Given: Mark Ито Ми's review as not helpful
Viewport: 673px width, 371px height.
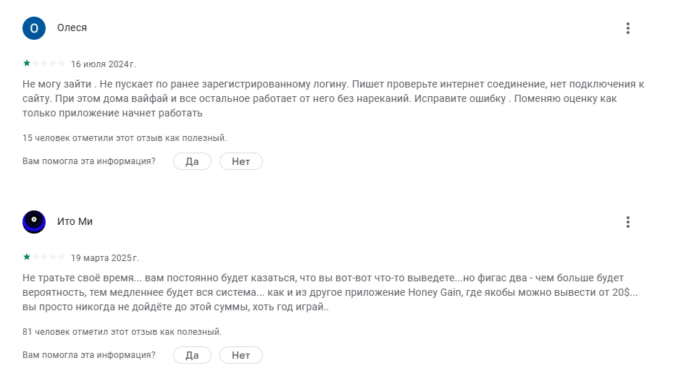Looking at the screenshot, I should 241,355.
